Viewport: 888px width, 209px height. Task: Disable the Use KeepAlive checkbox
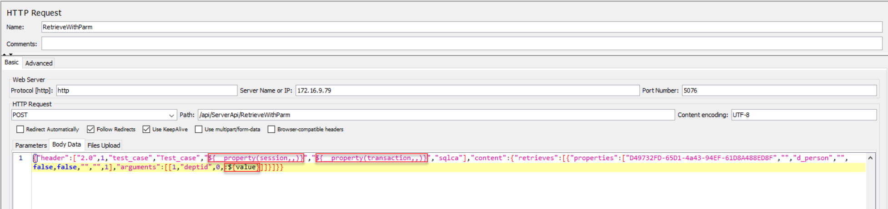[146, 130]
